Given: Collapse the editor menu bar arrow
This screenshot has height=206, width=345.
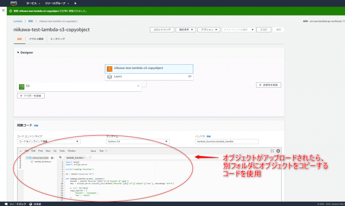Looking at the screenshot, I should (x=20, y=151).
